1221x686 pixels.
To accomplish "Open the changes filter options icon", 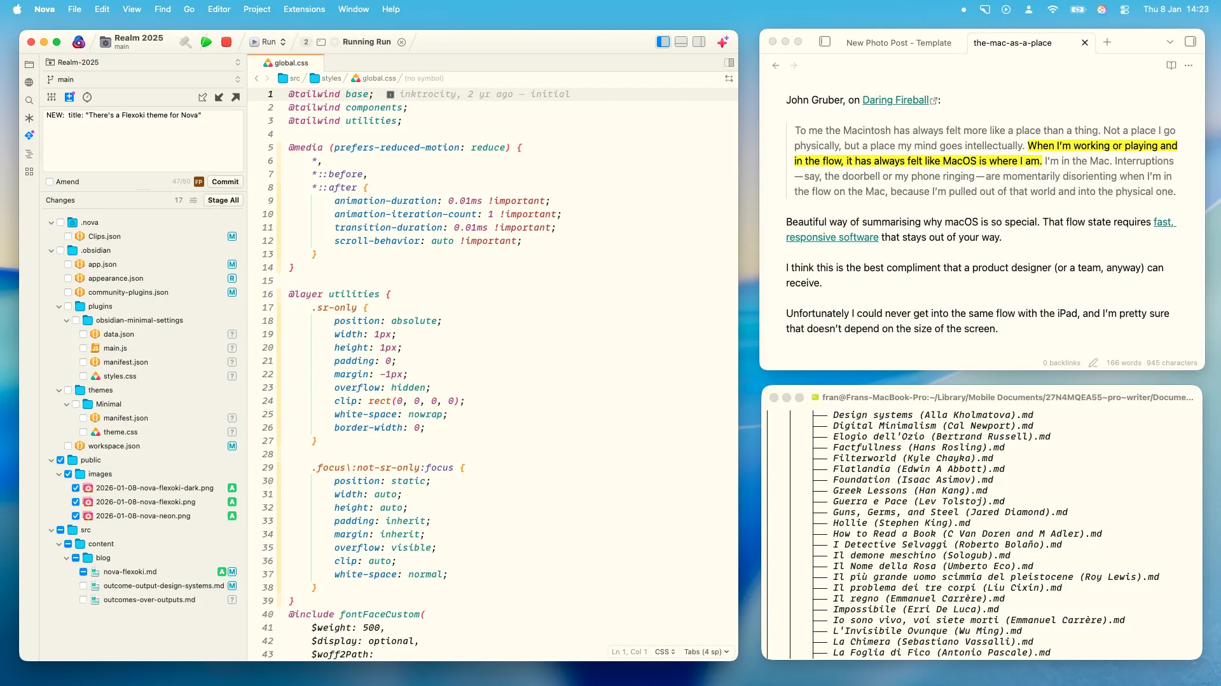I will (193, 200).
